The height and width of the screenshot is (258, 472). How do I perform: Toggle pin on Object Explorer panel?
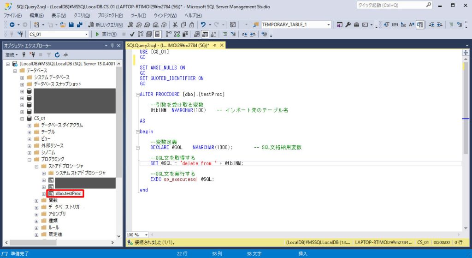tap(112, 46)
